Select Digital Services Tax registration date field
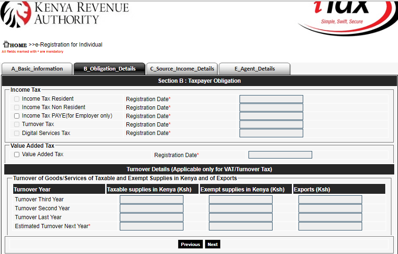This screenshot has width=398, height=254. (x=271, y=133)
